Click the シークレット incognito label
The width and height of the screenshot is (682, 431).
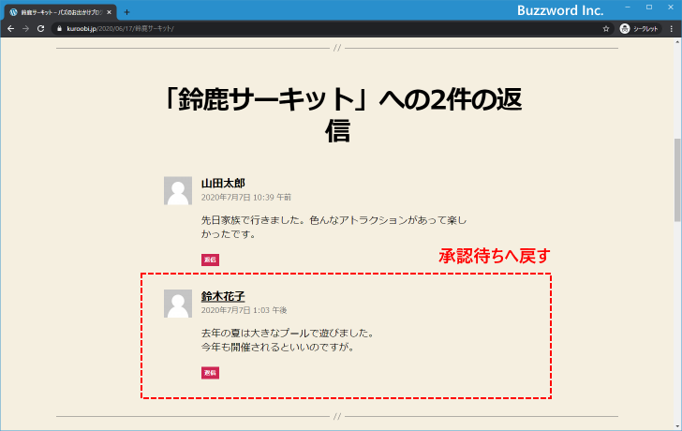coord(645,29)
